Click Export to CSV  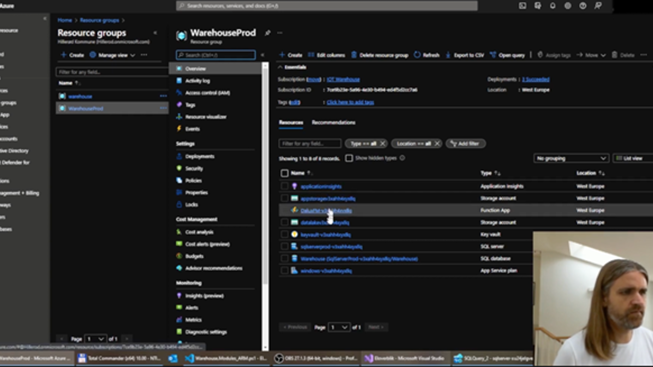[465, 55]
